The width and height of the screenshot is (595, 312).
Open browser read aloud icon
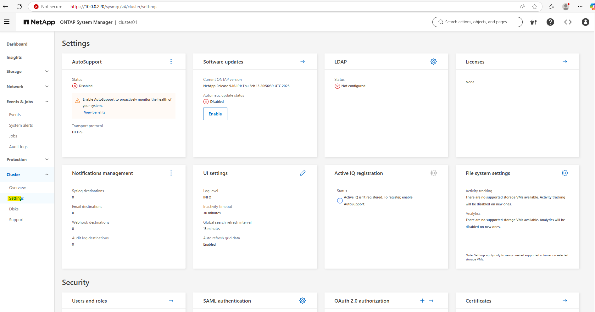click(522, 7)
